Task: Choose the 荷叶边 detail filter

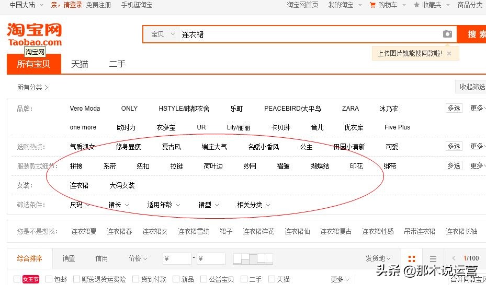Action: point(213,166)
